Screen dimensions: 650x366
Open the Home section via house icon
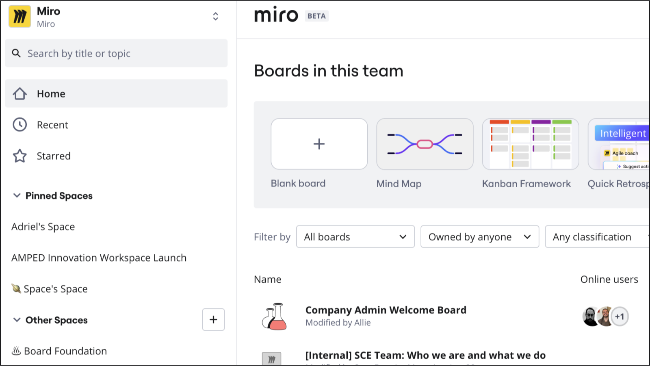tap(19, 93)
